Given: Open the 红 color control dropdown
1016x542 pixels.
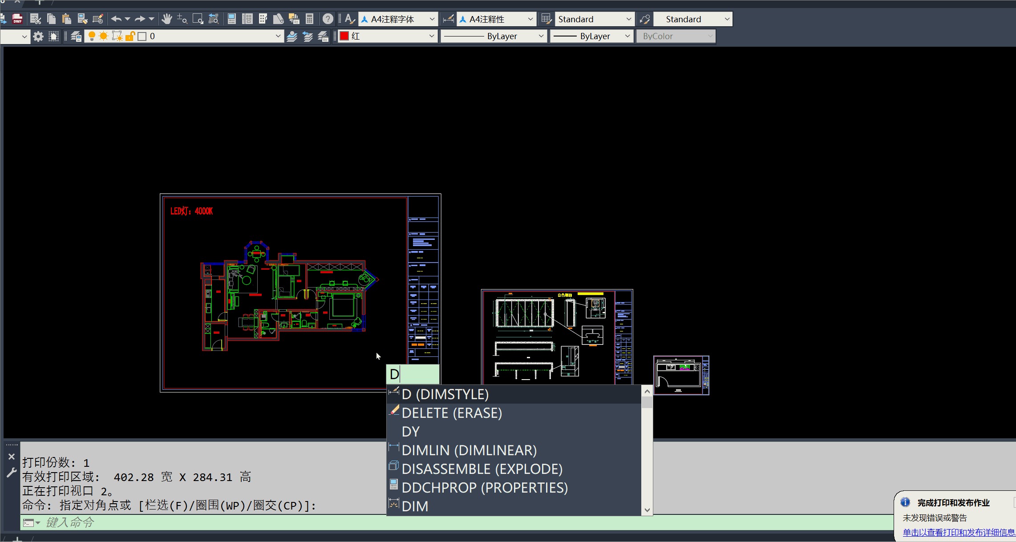Looking at the screenshot, I should 388,36.
